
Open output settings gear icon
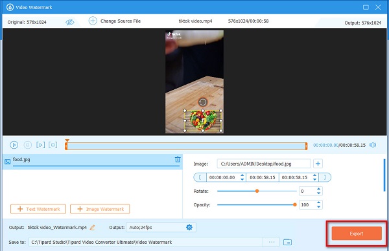coord(189,227)
